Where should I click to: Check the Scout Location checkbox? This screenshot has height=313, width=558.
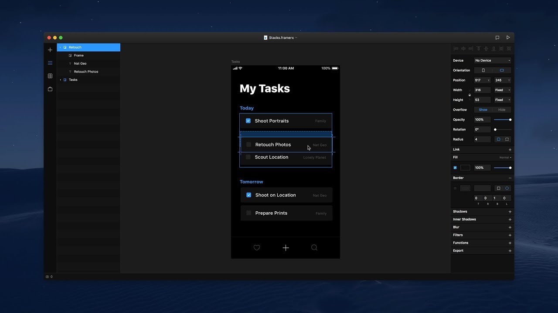[x=248, y=157]
